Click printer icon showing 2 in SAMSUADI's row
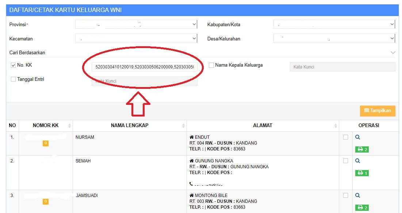402x213 pixels. point(361,208)
